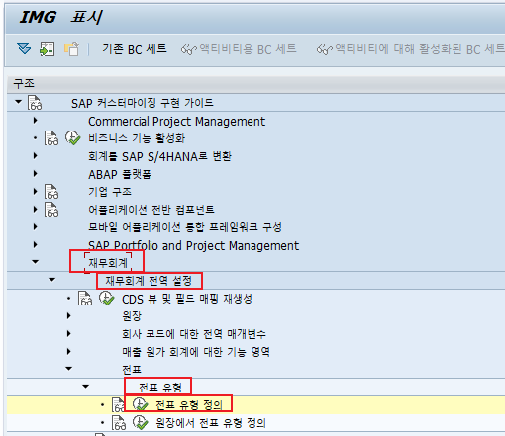This screenshot has height=436, width=505.
Task: Execute activity icon for 전표 유형 정의
Action: click(141, 404)
